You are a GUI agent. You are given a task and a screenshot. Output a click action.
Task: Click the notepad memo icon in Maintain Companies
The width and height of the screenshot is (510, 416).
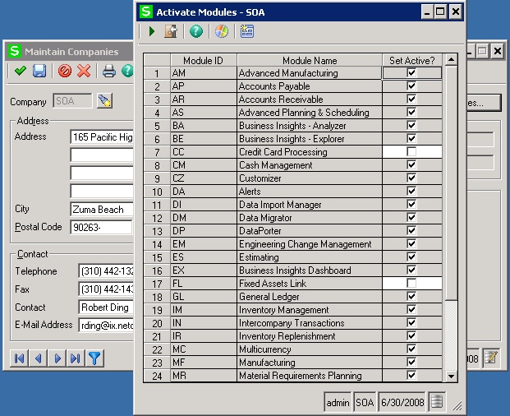(491, 358)
